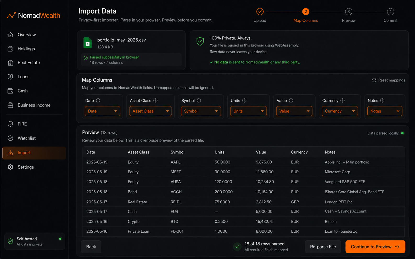Click the Symbol column header
The width and height of the screenshot is (415, 259).
(x=177, y=152)
